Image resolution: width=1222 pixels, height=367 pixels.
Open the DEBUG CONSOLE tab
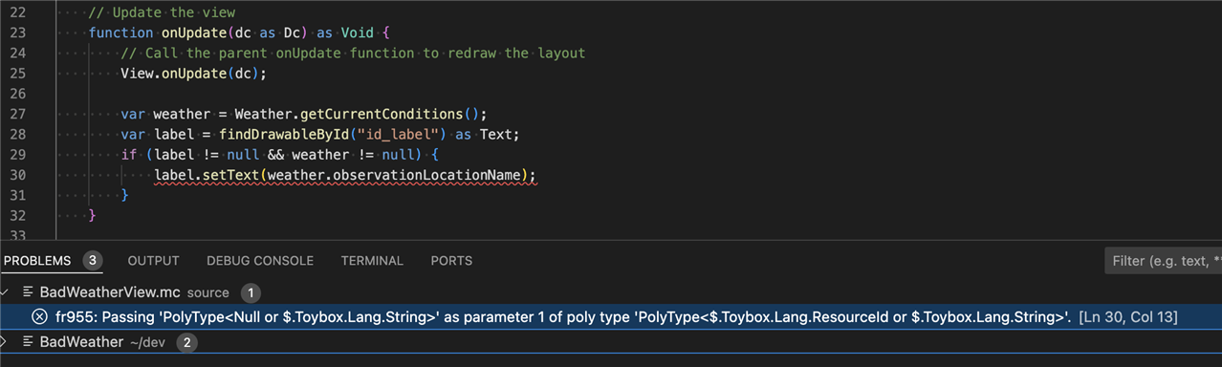pyautogui.click(x=260, y=261)
